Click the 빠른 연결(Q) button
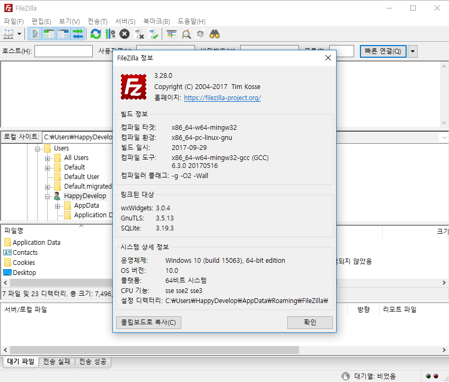Image resolution: width=449 pixels, height=382 pixels. click(383, 51)
